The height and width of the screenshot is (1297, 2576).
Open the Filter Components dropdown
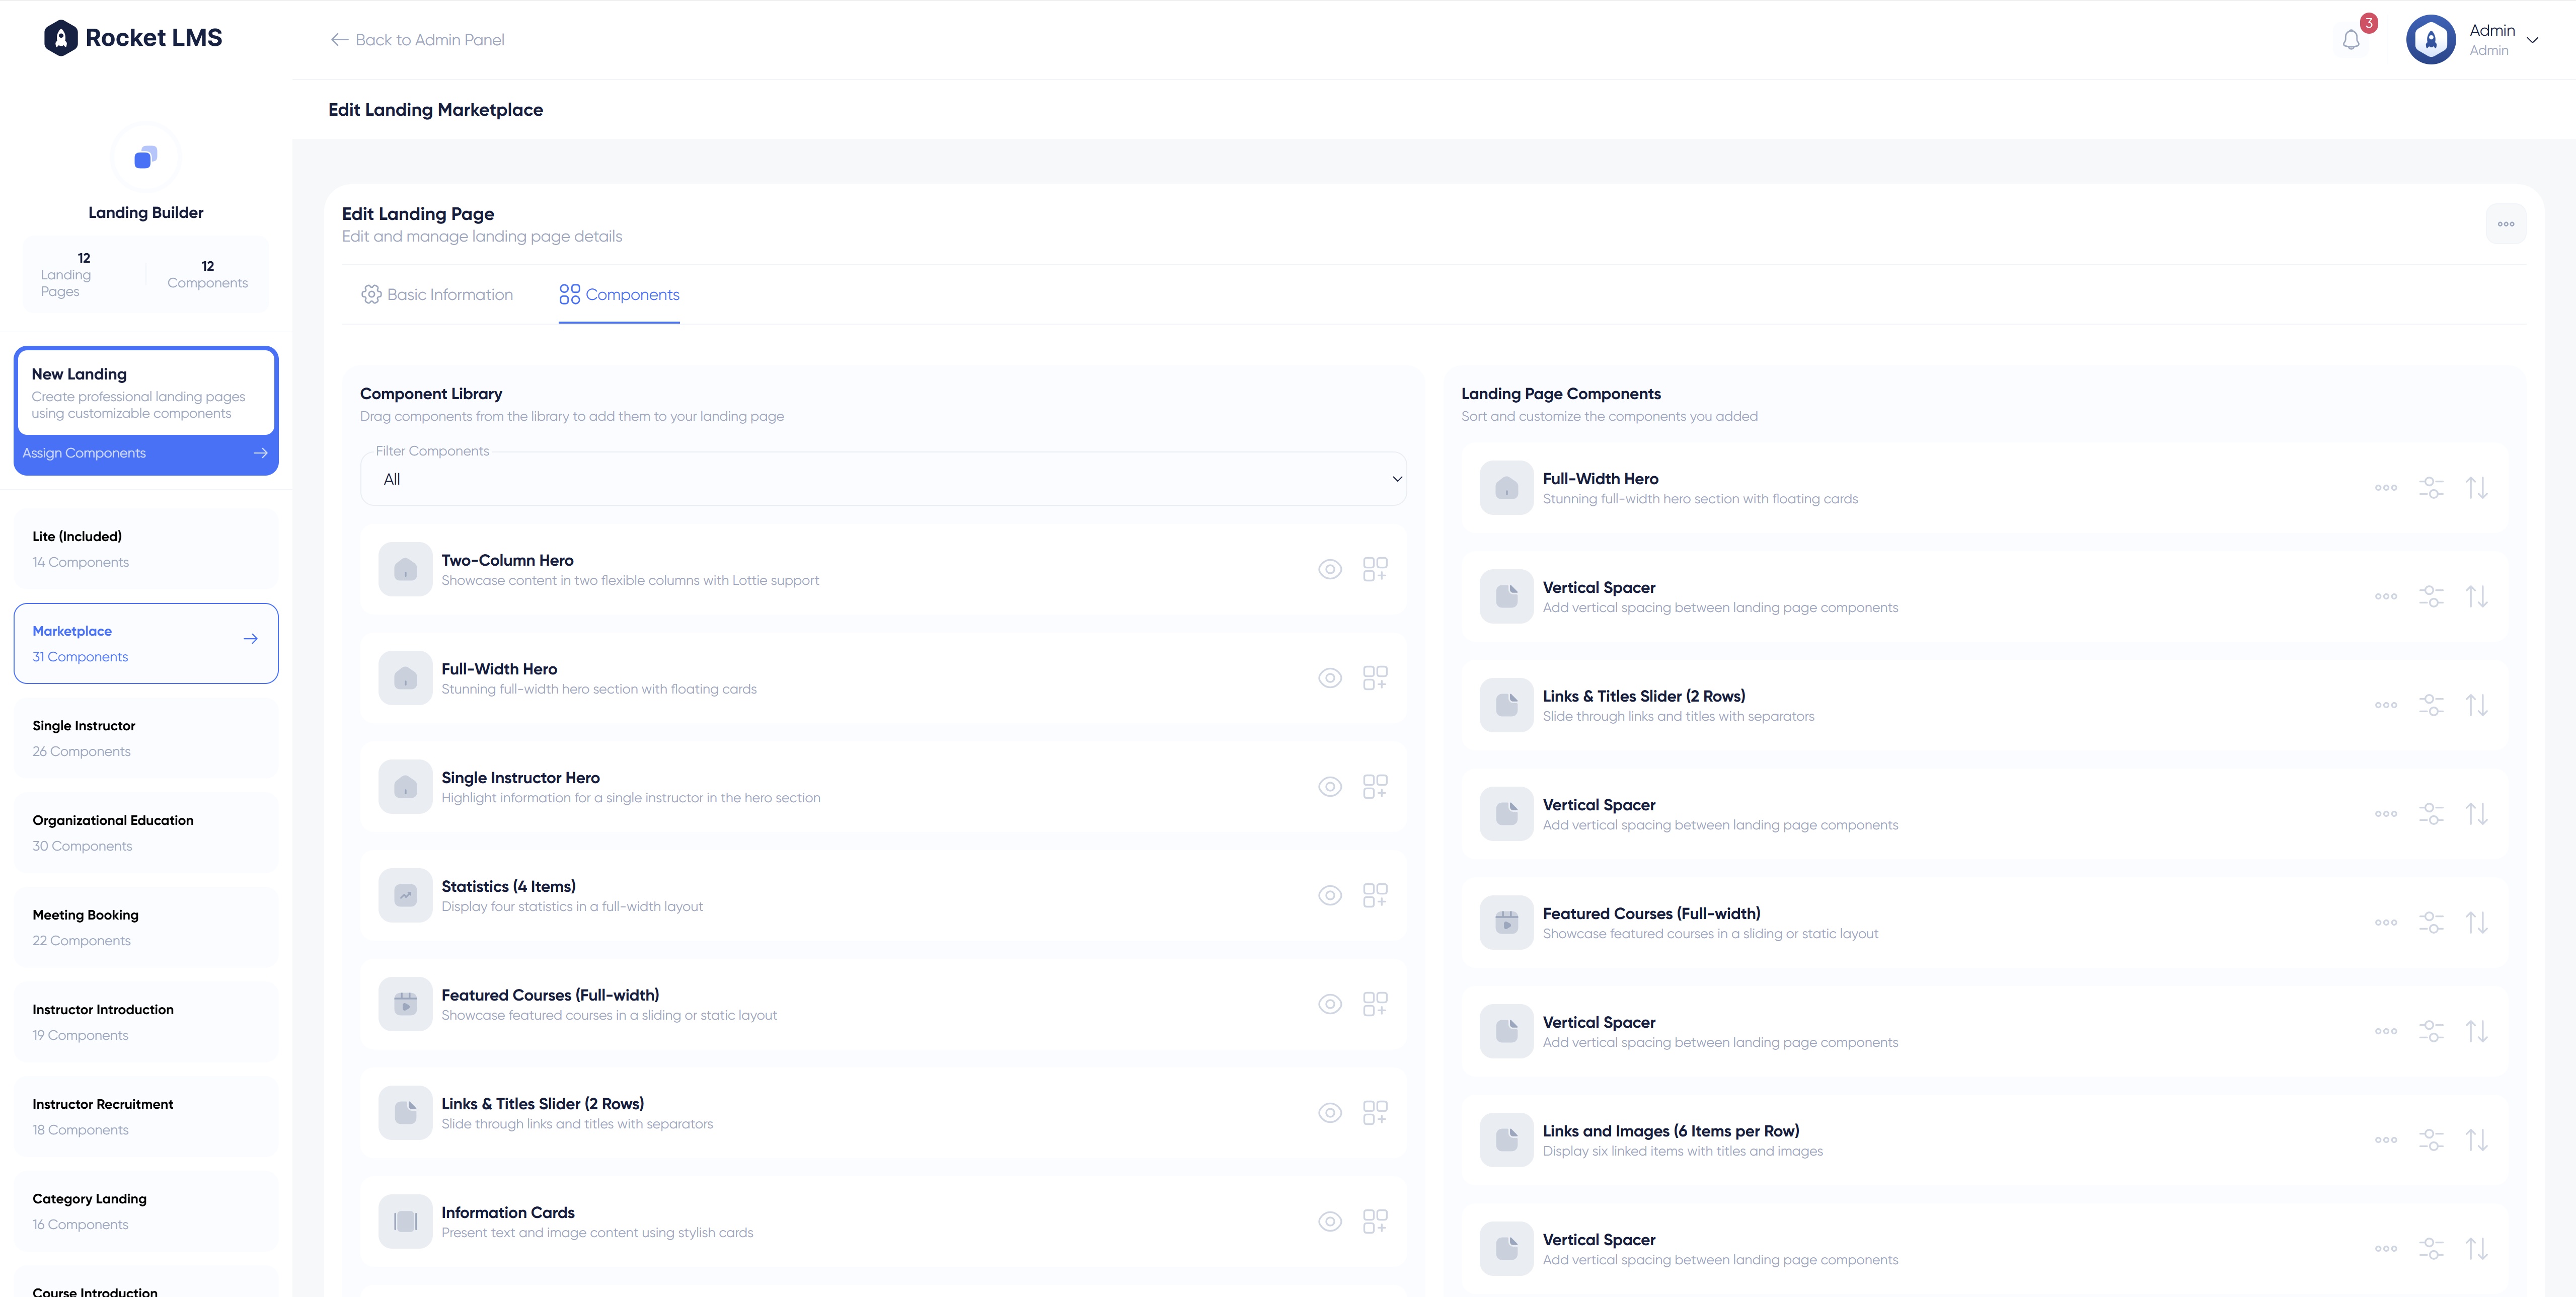pos(884,478)
